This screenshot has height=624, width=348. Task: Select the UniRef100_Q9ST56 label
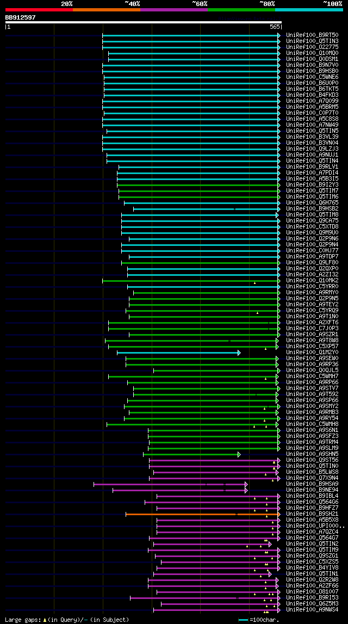tap(312, 460)
